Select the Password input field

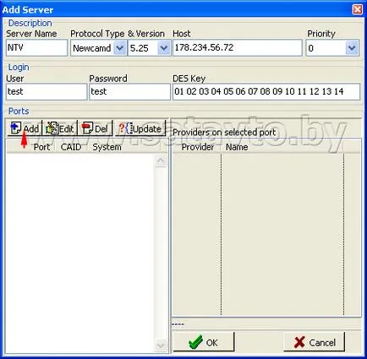click(x=129, y=91)
